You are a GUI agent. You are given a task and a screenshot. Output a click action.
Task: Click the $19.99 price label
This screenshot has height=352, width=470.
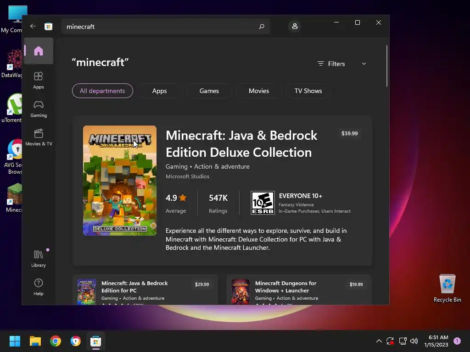click(356, 284)
